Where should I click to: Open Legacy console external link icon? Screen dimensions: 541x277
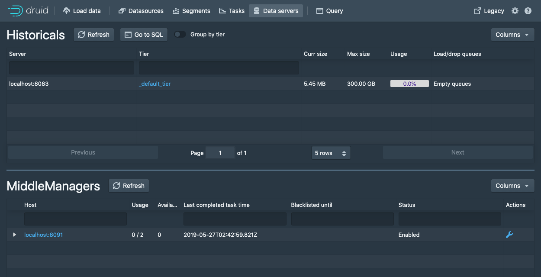pos(478,11)
